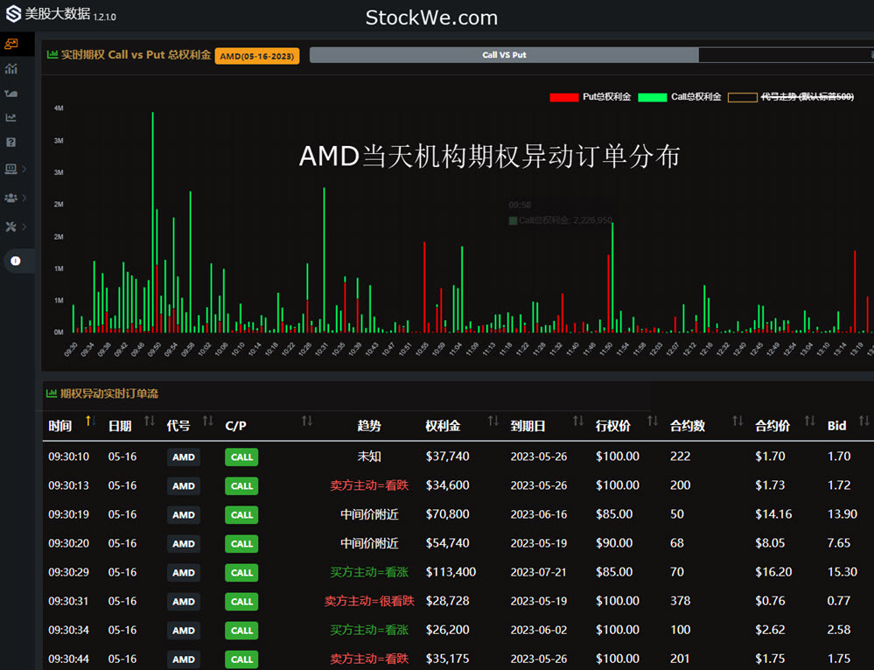
Task: Open the orange presenter chart sidebar icon
Action: click(11, 44)
